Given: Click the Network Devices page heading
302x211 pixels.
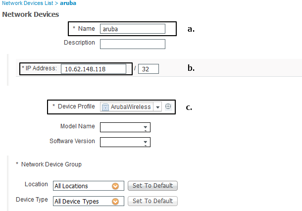Looking at the screenshot, I should (31, 14).
